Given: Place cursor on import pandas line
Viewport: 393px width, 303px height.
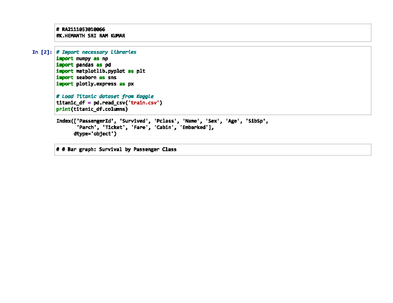Looking at the screenshot, I should pyautogui.click(x=84, y=65).
